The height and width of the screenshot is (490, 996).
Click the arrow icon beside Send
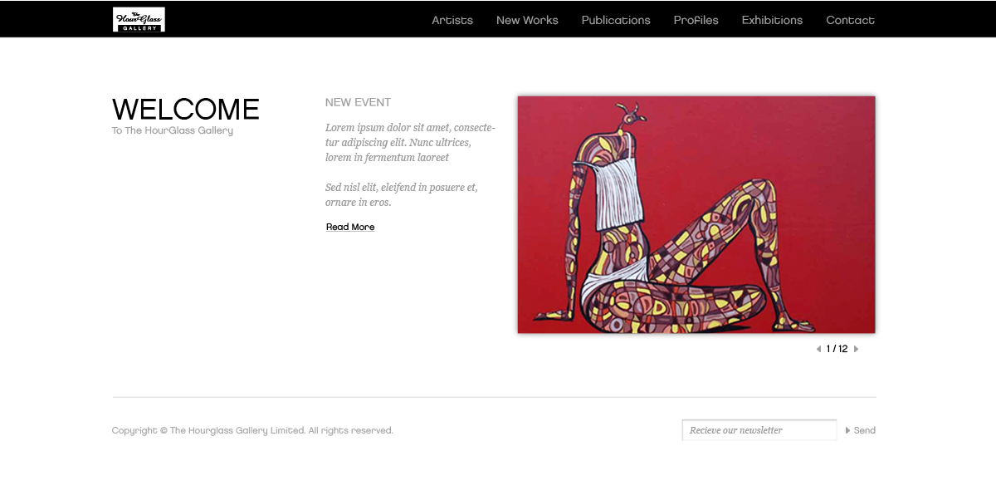(847, 430)
